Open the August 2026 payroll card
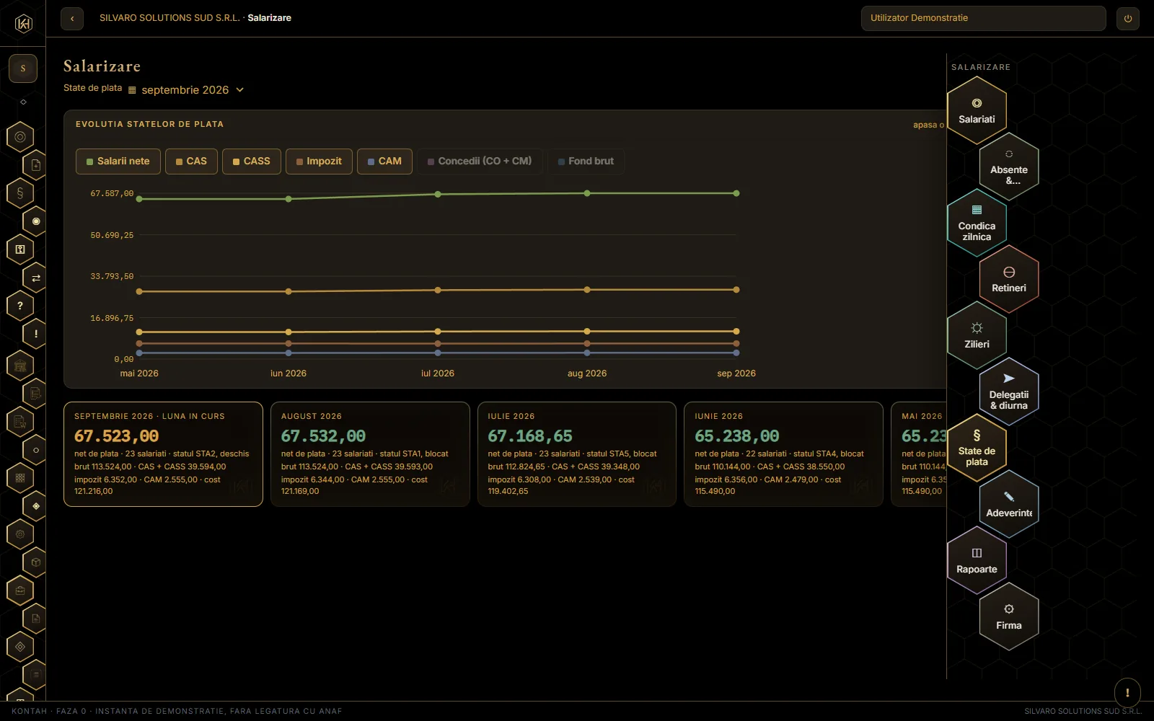The image size is (1154, 721). pos(370,454)
